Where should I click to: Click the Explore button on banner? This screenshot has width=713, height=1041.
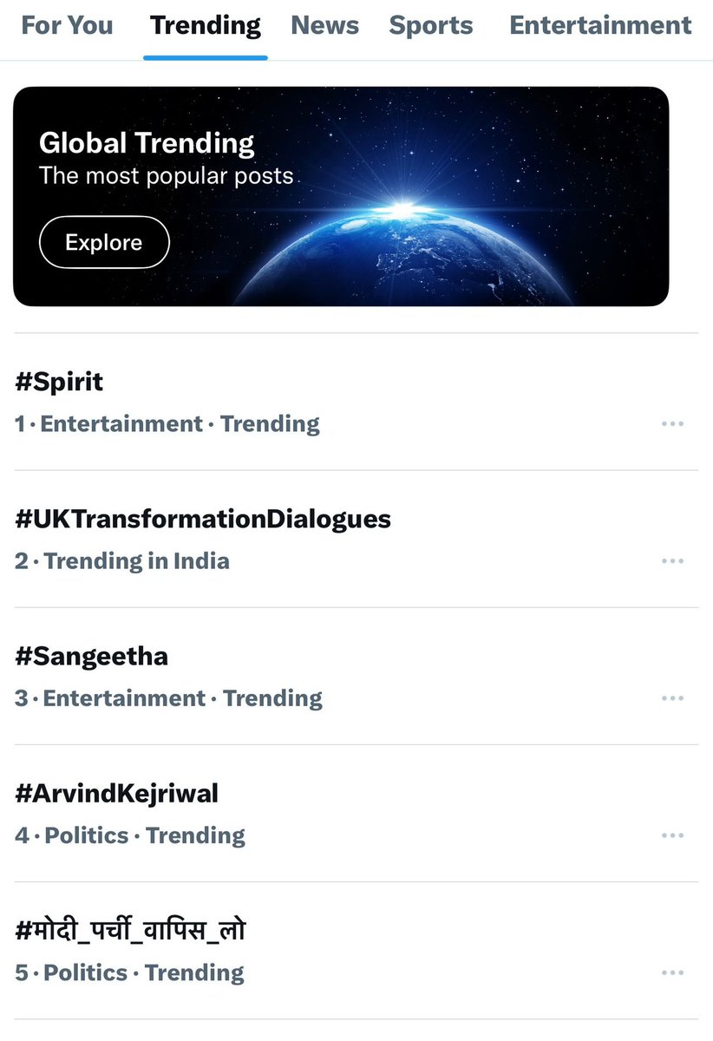coord(104,242)
